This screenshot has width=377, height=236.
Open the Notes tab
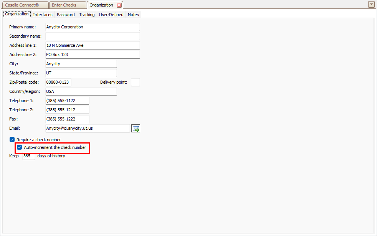(133, 15)
